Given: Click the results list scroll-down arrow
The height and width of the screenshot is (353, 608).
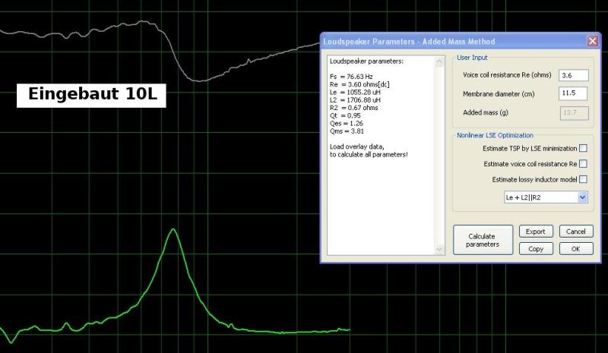Looking at the screenshot, I should click(439, 249).
